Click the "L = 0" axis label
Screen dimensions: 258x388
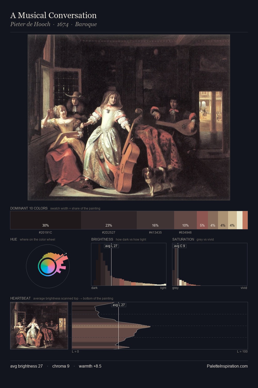(x=75, y=352)
